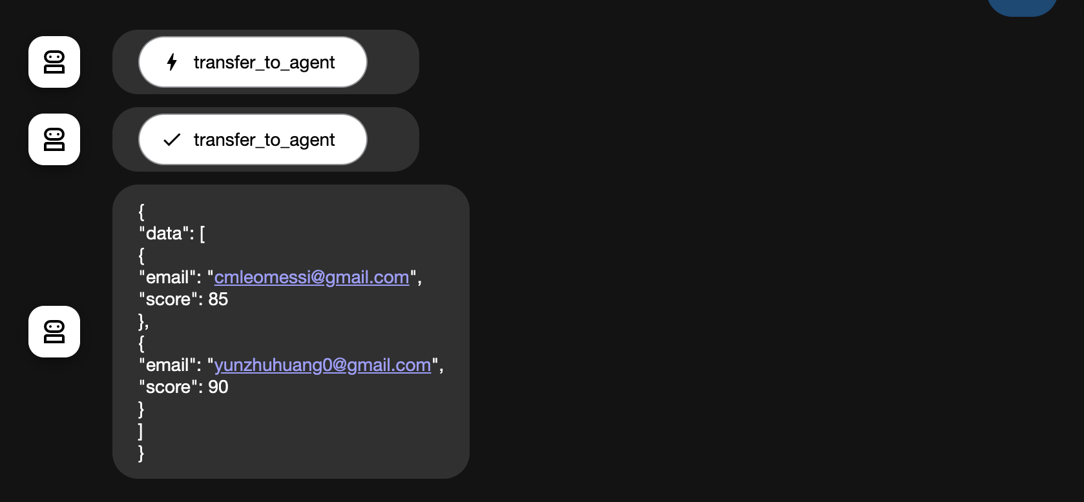Click the "data": [ line in the response
This screenshot has width=1084, height=502.
click(x=172, y=234)
